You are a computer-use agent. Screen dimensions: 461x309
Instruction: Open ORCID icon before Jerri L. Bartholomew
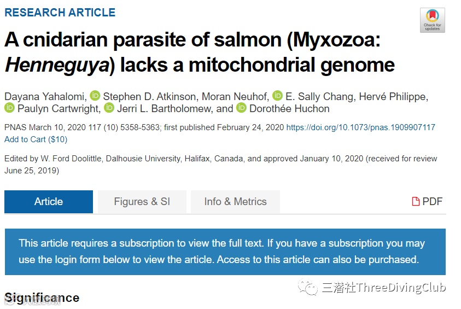point(109,108)
